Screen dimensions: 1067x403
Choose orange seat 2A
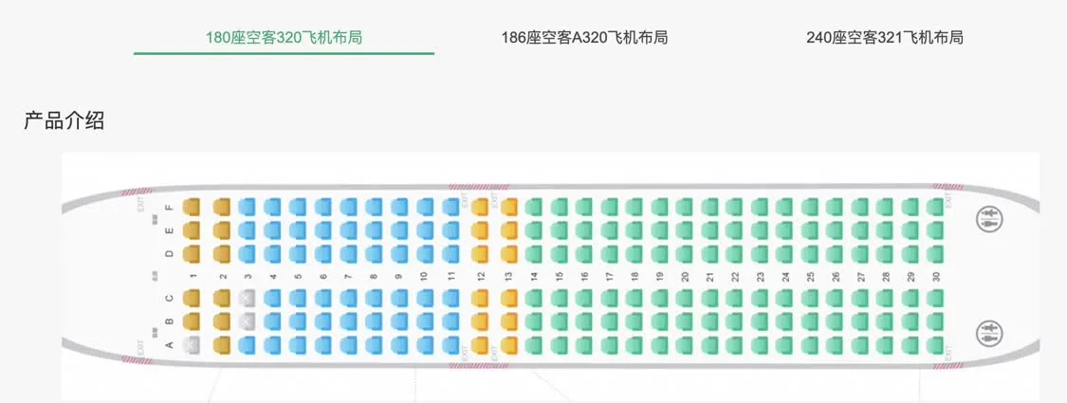[222, 344]
